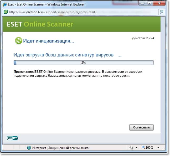Click the ESET Online Scanner header title
This screenshot has width=170, height=156.
[40, 24]
